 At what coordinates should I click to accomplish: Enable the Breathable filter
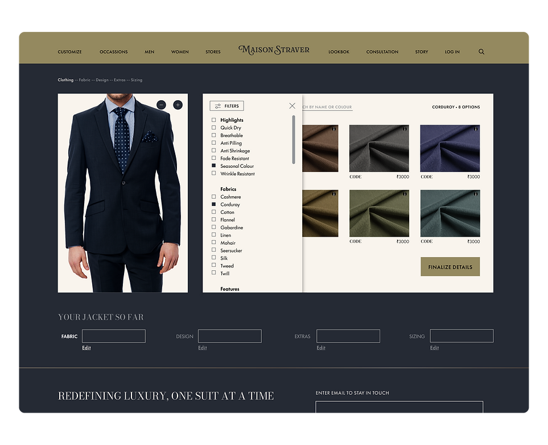(213, 135)
